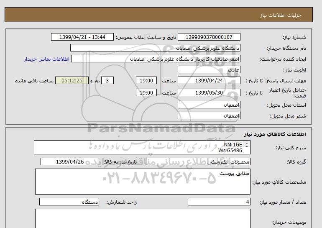Click the general description text NM-1GE Ws-G5486
The height and width of the screenshot is (228, 322).
click(230, 148)
